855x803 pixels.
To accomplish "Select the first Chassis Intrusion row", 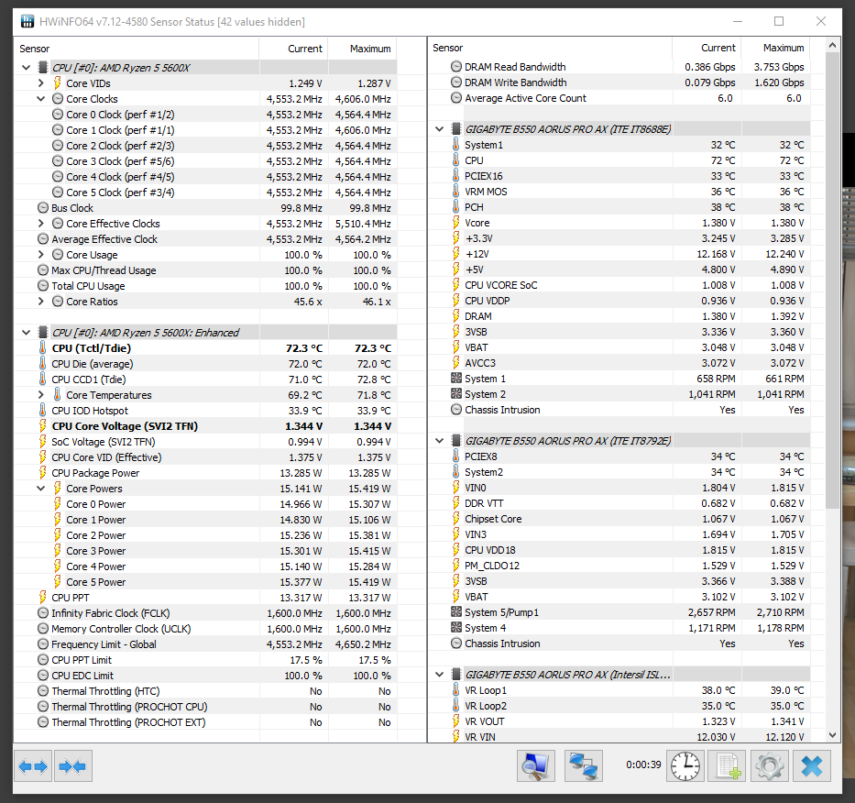I will pyautogui.click(x=619, y=410).
